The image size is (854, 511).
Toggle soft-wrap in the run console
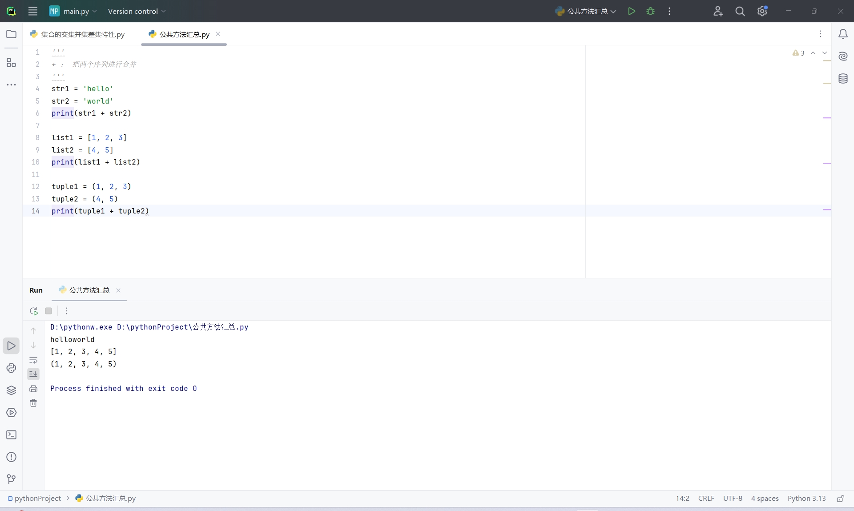tap(33, 360)
